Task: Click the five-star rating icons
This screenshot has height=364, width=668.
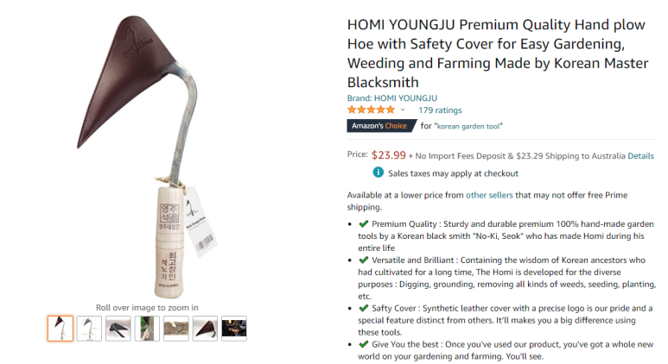Action: [371, 110]
